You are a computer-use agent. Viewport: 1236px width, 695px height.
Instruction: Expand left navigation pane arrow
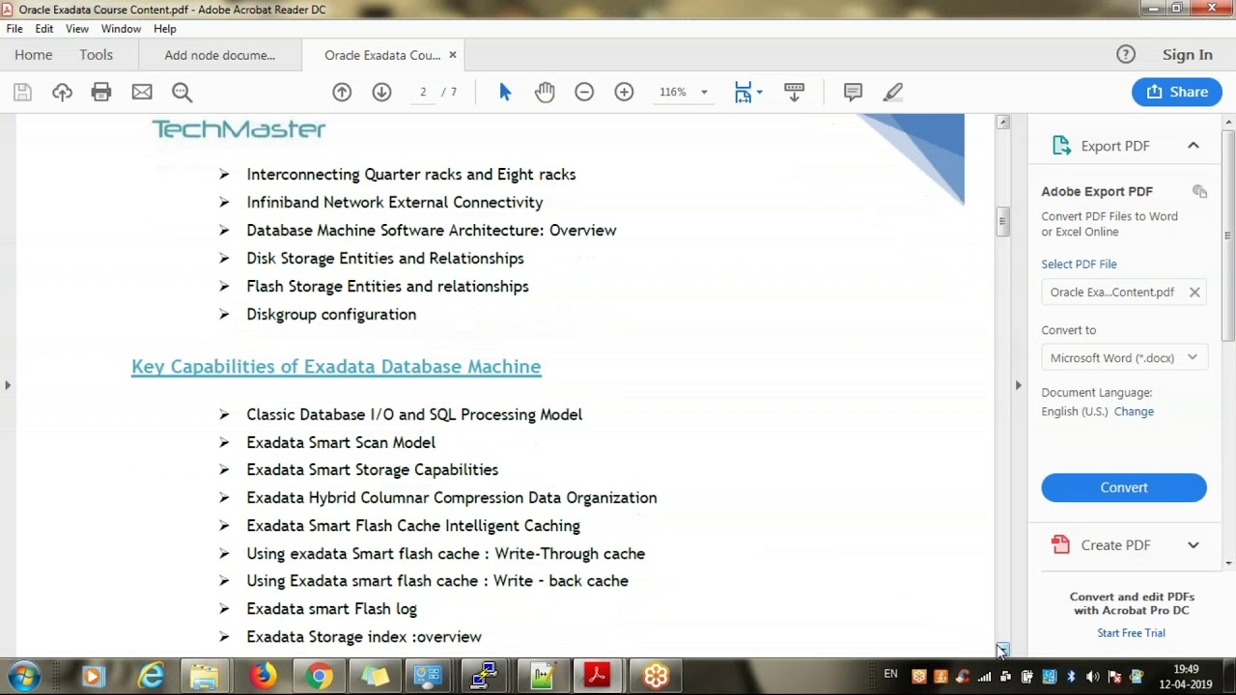(x=8, y=385)
